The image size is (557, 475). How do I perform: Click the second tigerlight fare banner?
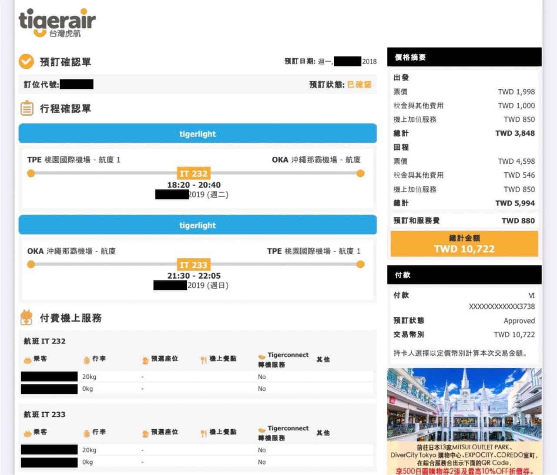click(198, 225)
